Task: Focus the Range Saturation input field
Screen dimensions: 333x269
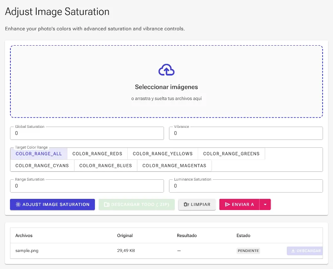Action: 87,186
